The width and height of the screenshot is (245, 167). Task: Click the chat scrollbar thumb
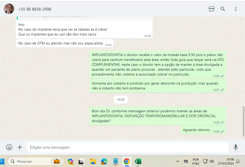(x=243, y=121)
